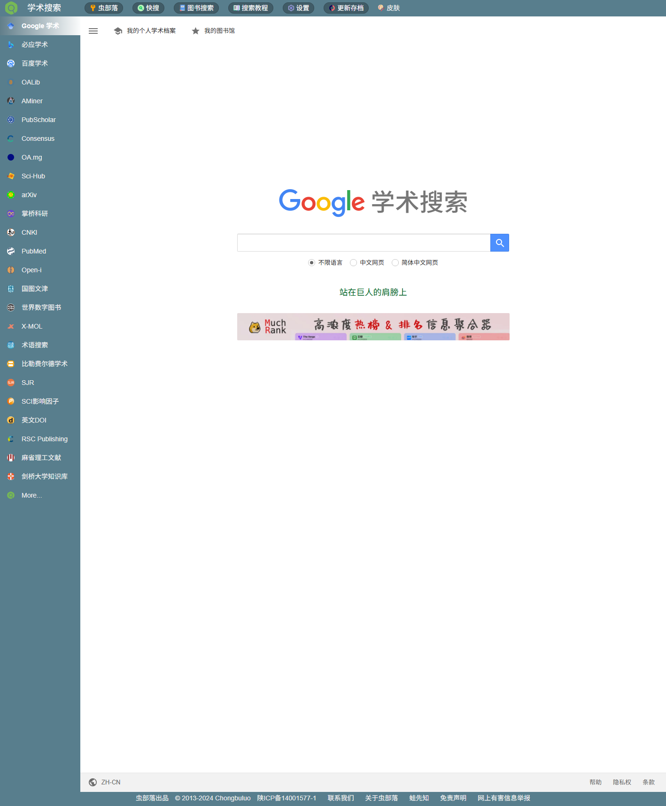This screenshot has width=666, height=806.
Task: Click the 世界数字图书 globe icon
Action: (x=11, y=307)
